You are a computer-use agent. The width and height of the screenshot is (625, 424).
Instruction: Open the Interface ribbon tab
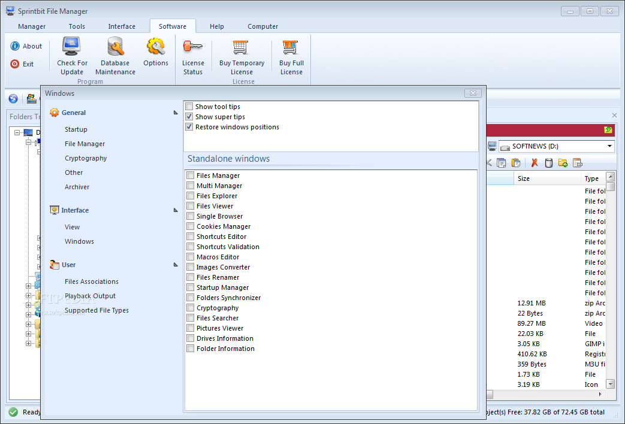(122, 26)
